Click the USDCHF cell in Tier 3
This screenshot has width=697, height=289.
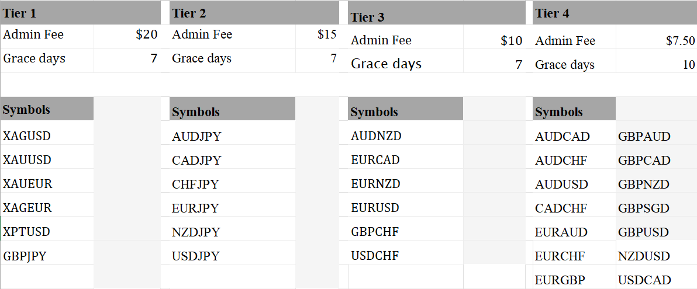[x=375, y=256]
